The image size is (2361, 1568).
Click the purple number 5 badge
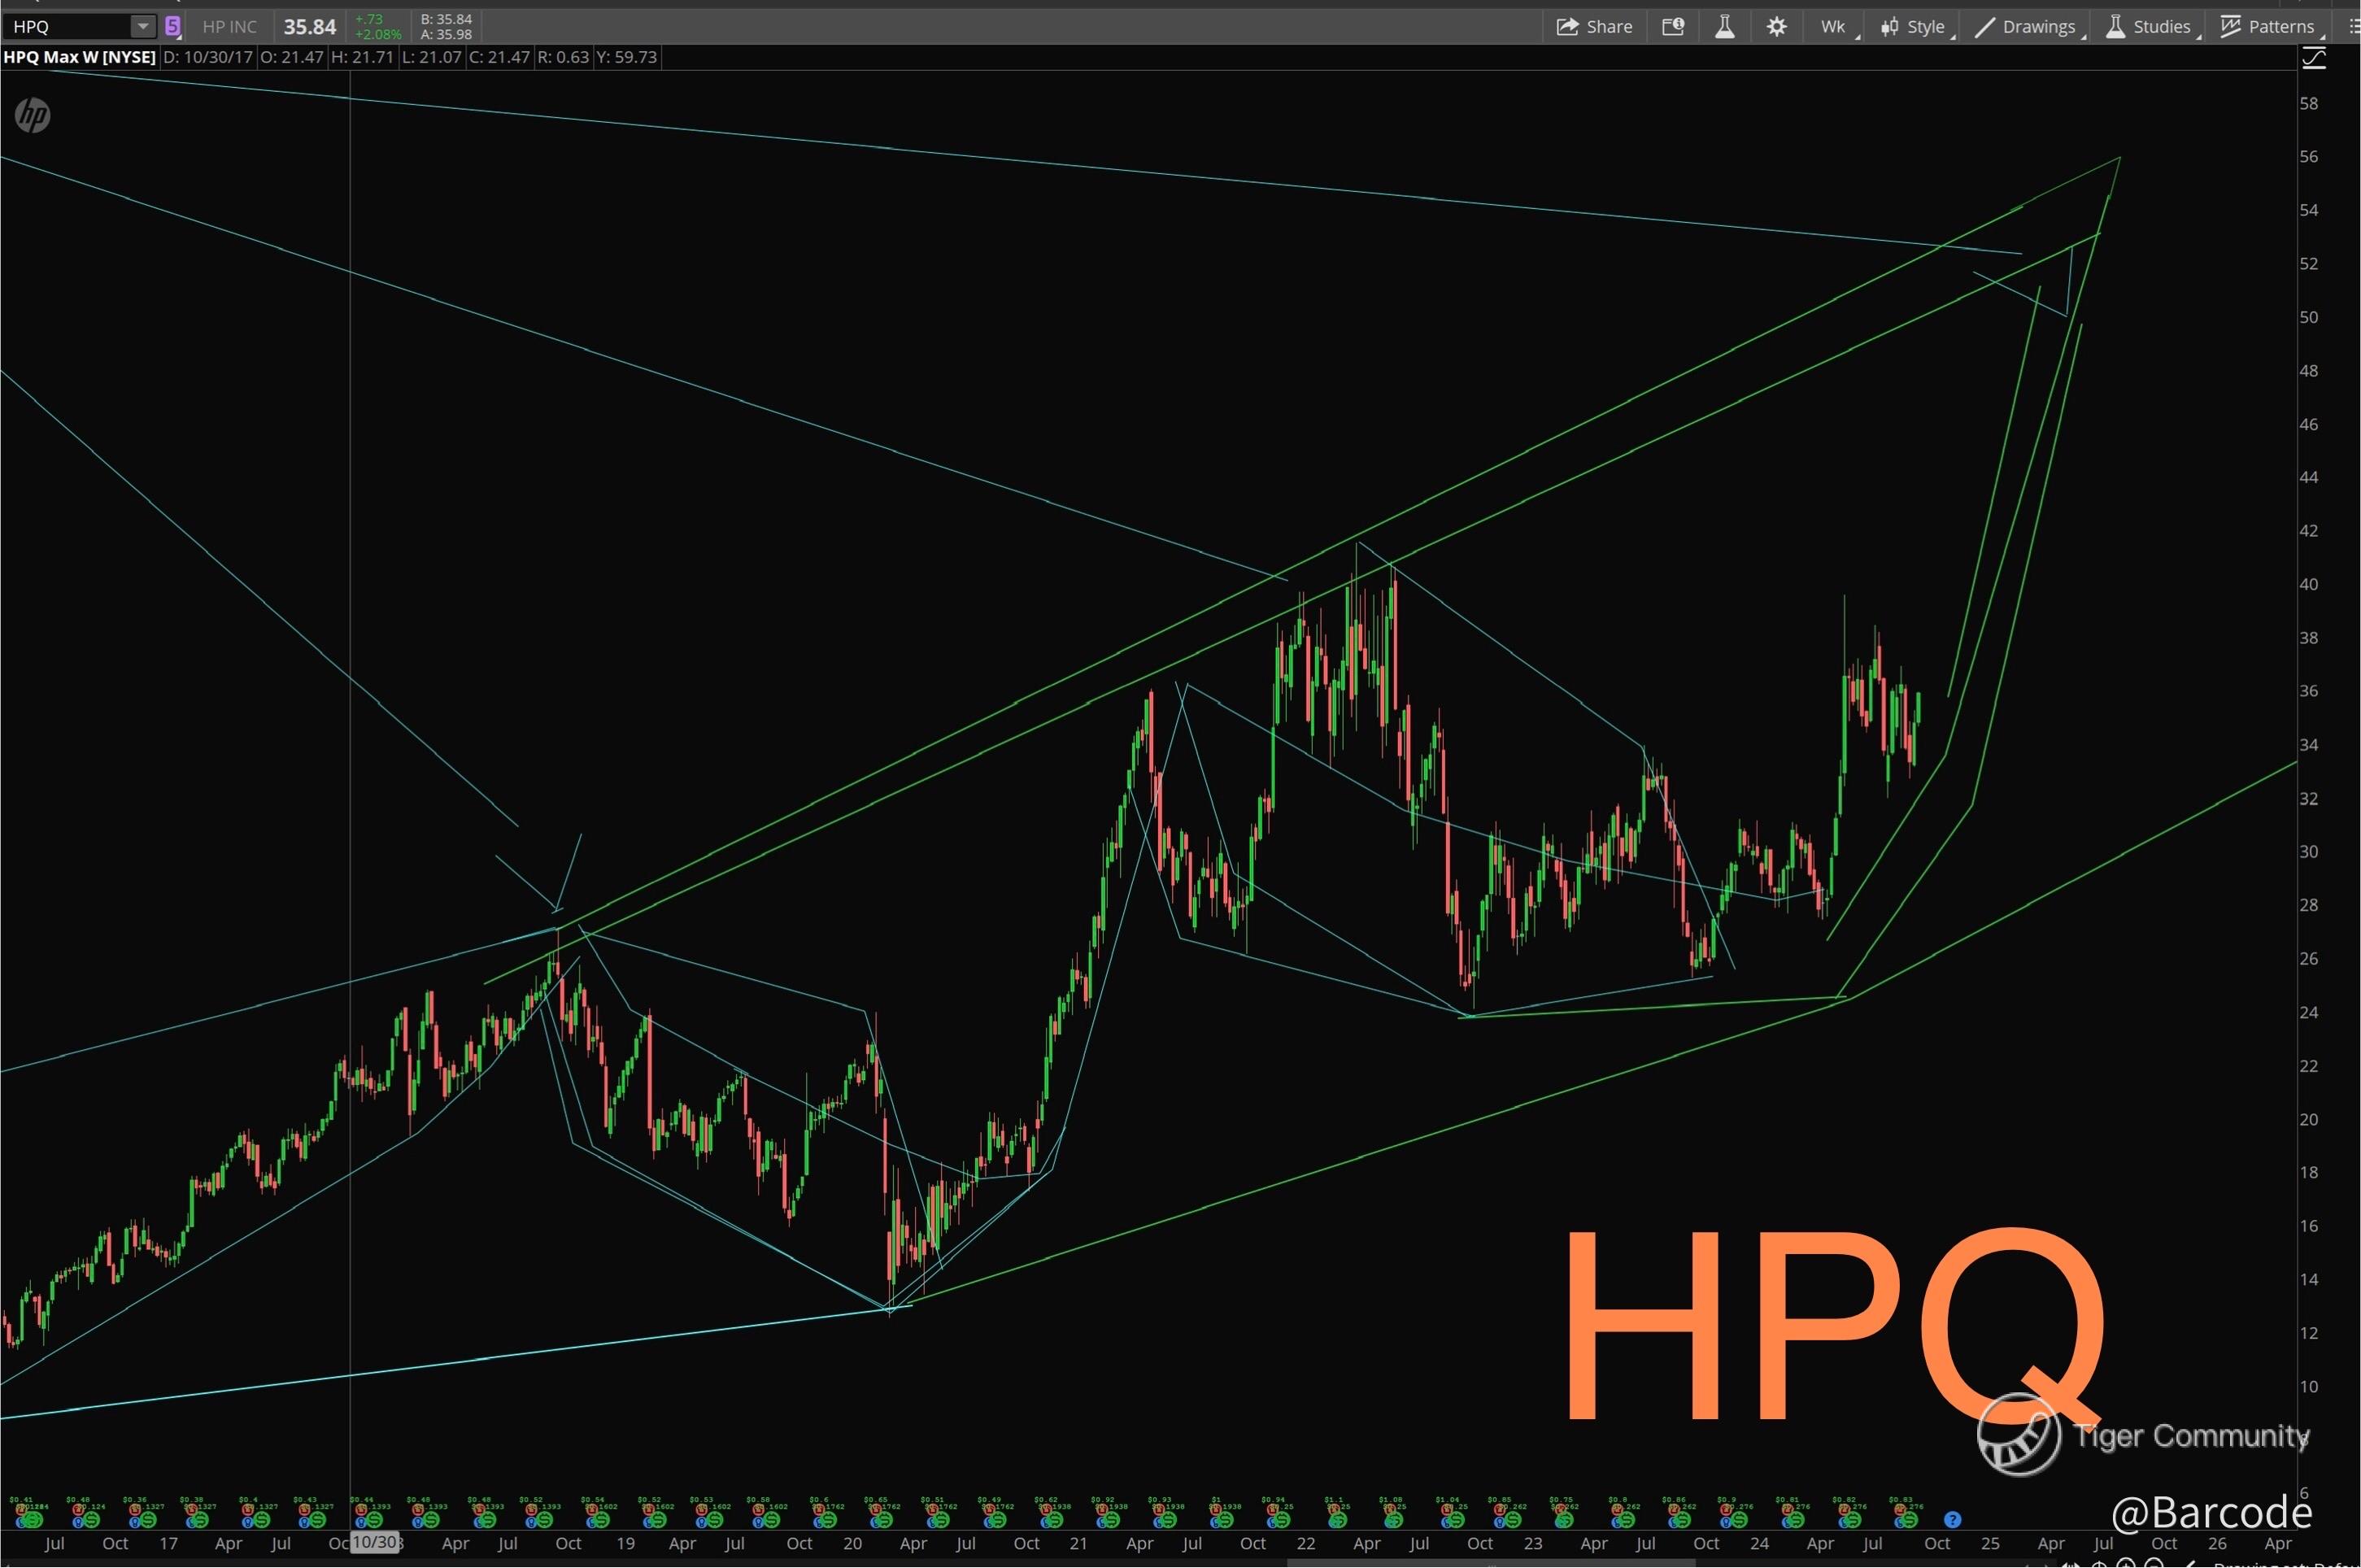click(x=173, y=27)
